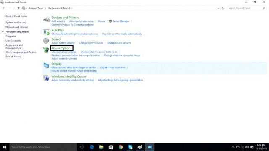Image resolution: width=269 pixels, height=151 pixels.
Task: Open the Windows Mobility Center icon
Action: [x=46, y=78]
